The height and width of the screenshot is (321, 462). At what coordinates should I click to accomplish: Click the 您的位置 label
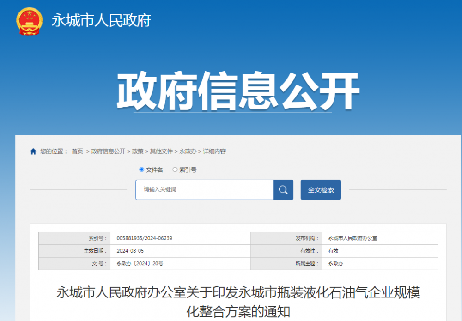(x=54, y=151)
